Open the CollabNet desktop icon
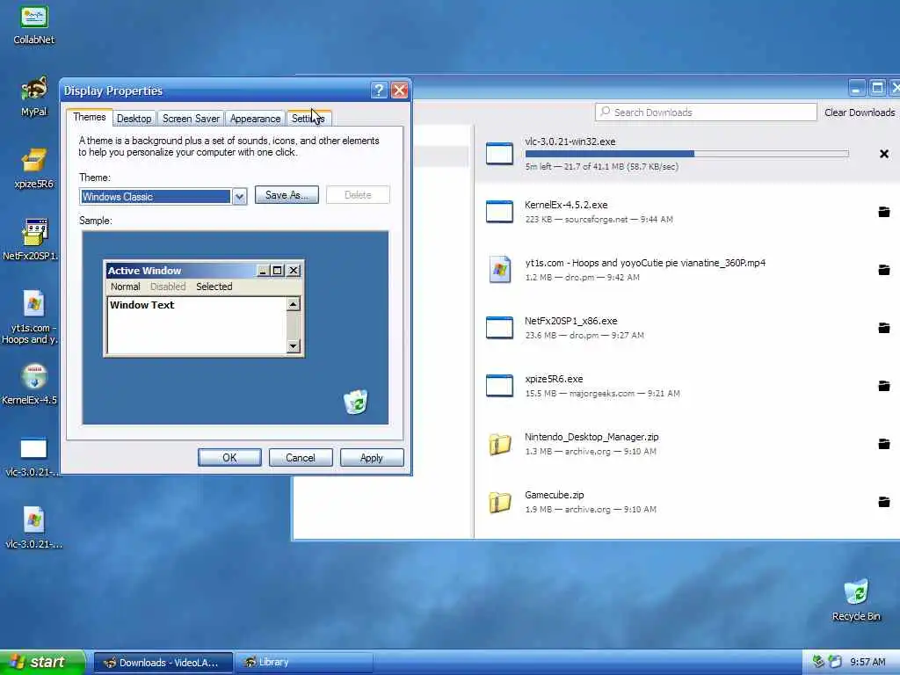This screenshot has width=900, height=675. click(x=34, y=24)
